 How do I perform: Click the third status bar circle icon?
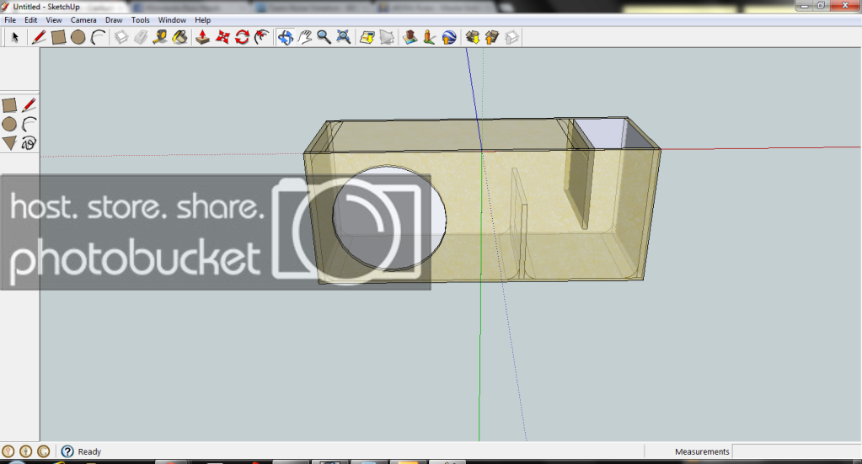click(x=44, y=451)
